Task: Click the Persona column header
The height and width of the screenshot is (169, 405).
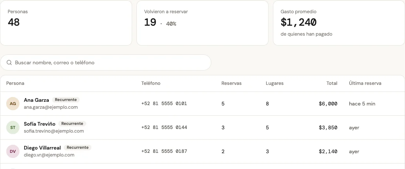Action: coord(15,83)
